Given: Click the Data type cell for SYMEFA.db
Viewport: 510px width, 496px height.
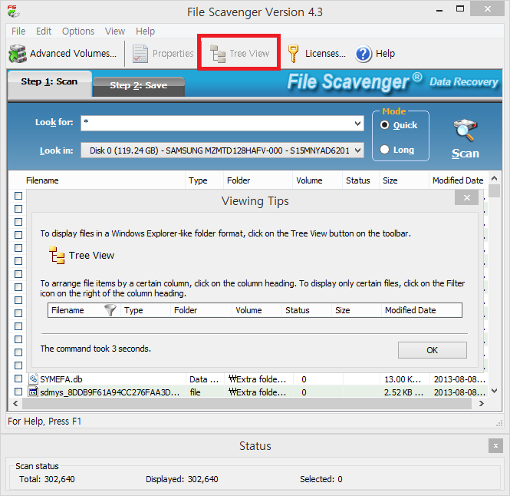Looking at the screenshot, I should coord(204,379).
